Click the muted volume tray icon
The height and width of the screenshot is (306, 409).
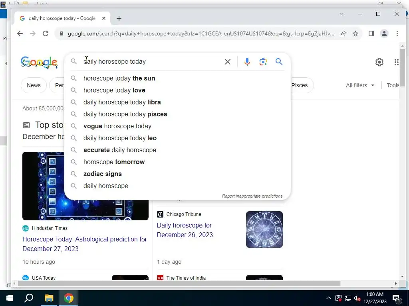(357, 298)
